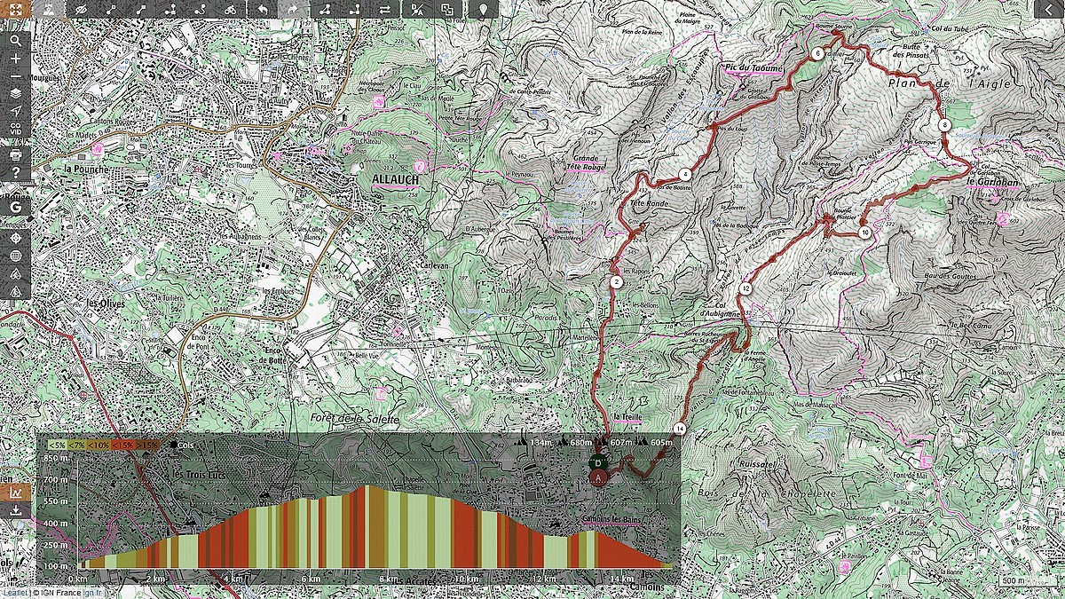Click the G icon in left sidebar
The width and height of the screenshot is (1065, 599).
15,207
